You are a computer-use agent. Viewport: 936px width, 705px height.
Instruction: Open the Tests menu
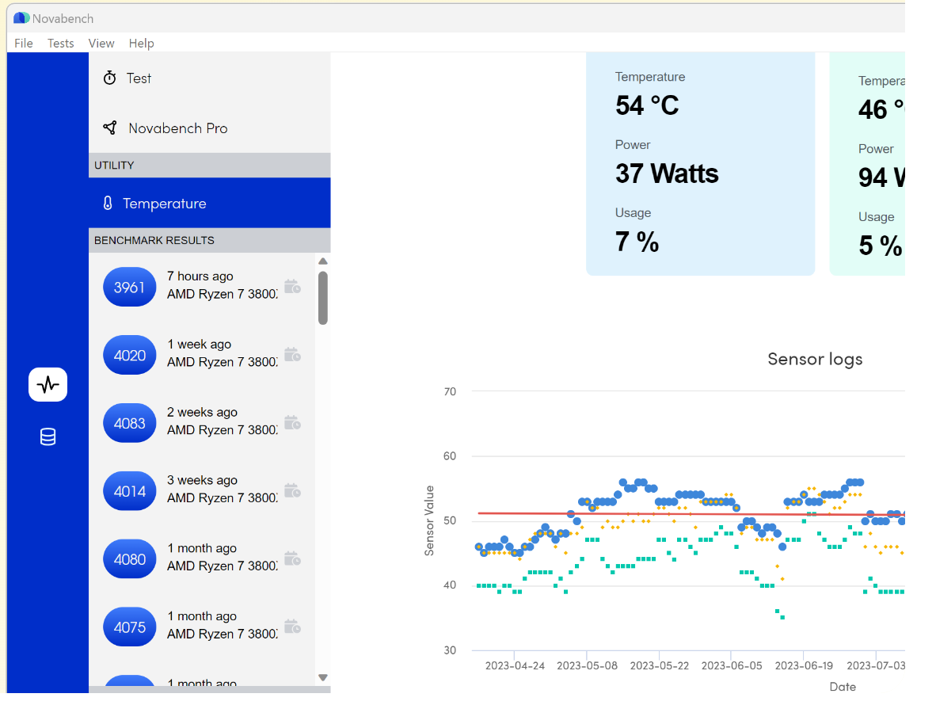(61, 44)
